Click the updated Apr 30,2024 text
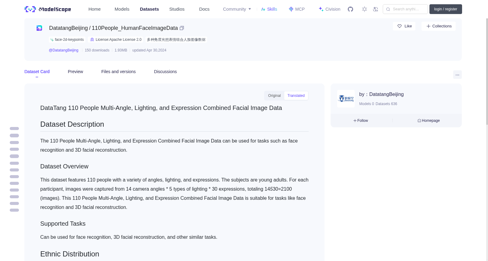The height and width of the screenshot is (261, 488). 149,50
